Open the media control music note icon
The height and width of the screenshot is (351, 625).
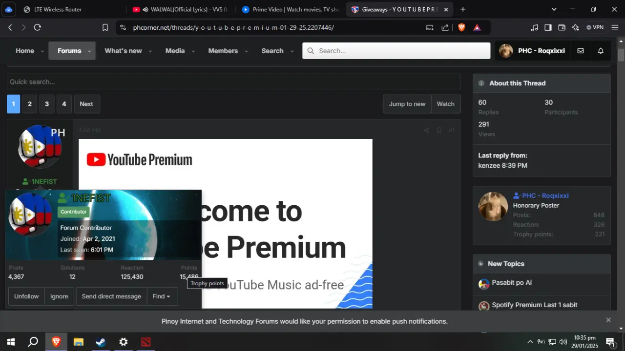535,28
